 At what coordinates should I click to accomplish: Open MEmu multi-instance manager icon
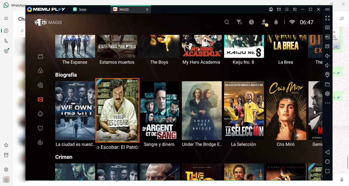click(x=327, y=46)
